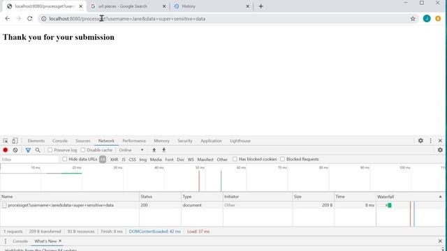The height and width of the screenshot is (251, 447).
Task: Open the Memory tab
Action: pyautogui.click(x=161, y=141)
